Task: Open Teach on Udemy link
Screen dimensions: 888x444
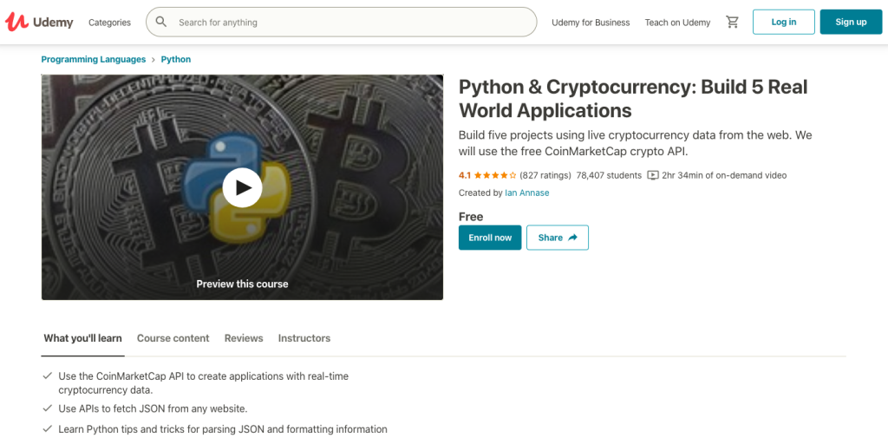Action: [677, 23]
